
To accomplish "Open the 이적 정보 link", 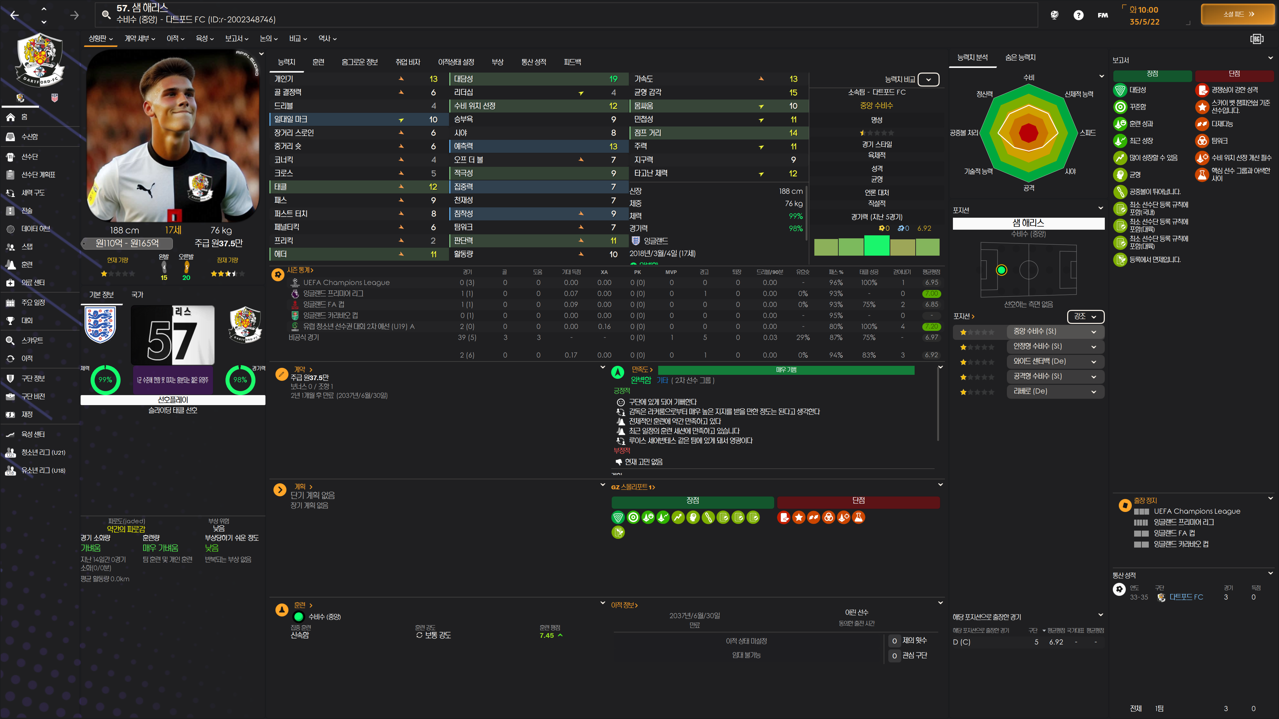I will click(x=624, y=605).
